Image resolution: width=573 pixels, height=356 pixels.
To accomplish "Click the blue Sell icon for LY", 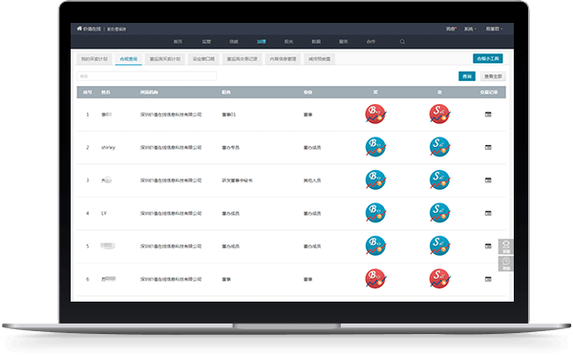I will pos(439,213).
